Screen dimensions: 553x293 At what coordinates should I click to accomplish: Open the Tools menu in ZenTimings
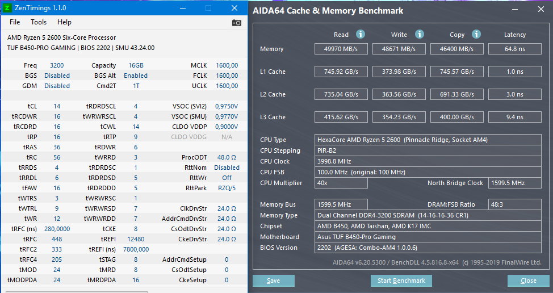(x=39, y=22)
